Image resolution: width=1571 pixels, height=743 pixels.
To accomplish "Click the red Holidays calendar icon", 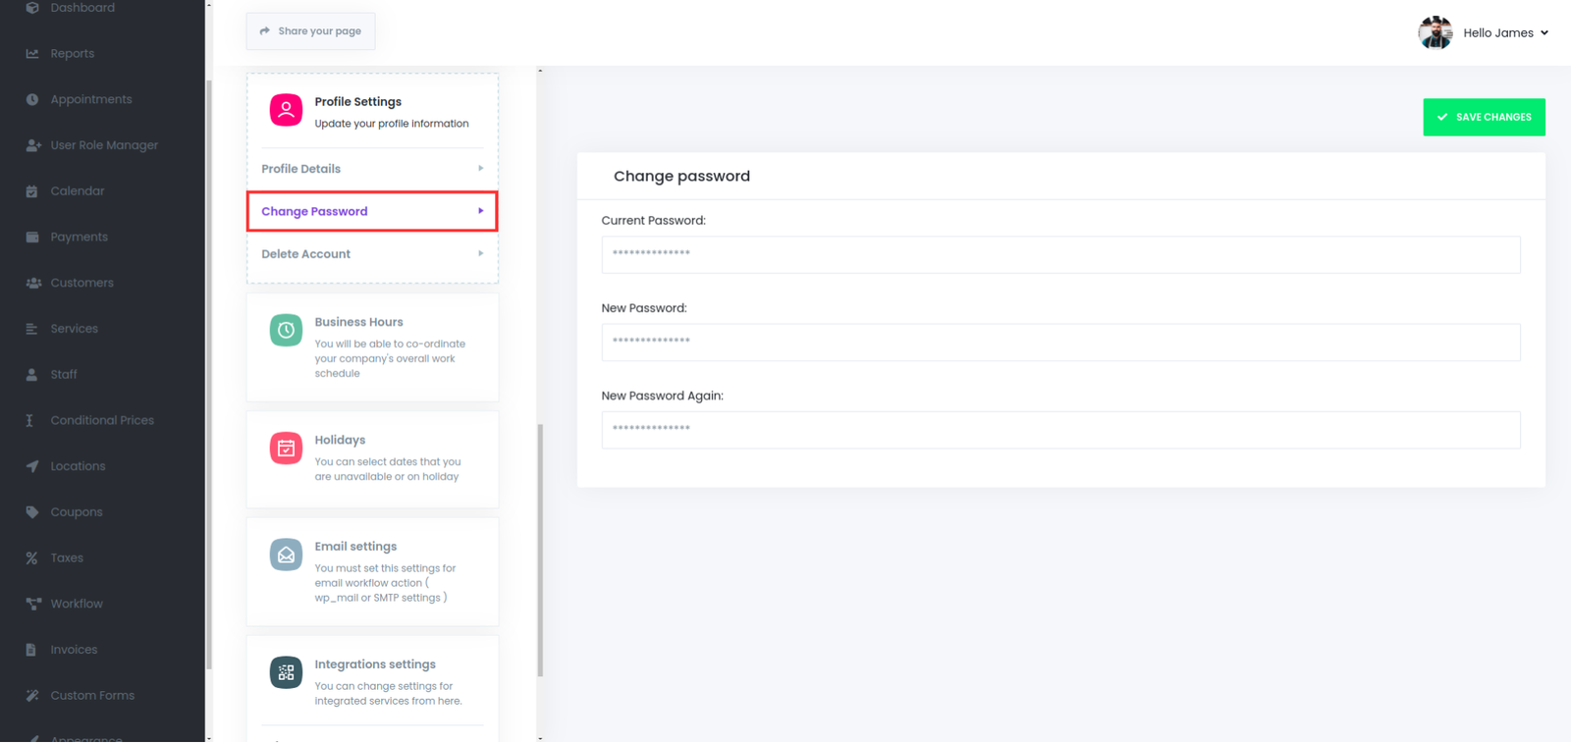I will tap(286, 449).
